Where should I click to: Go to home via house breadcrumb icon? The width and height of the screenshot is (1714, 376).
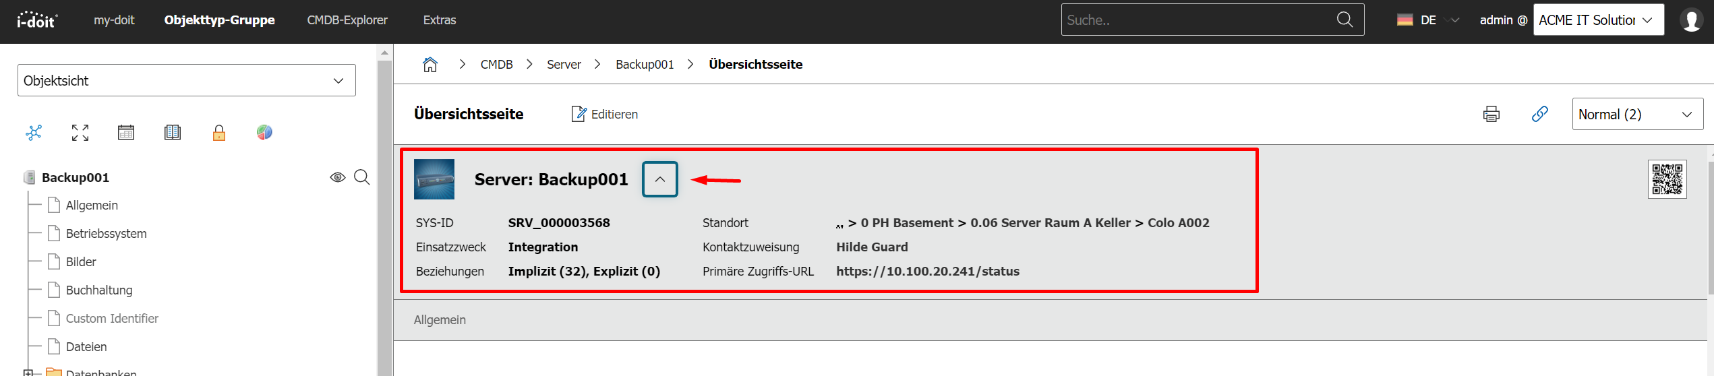coord(430,65)
